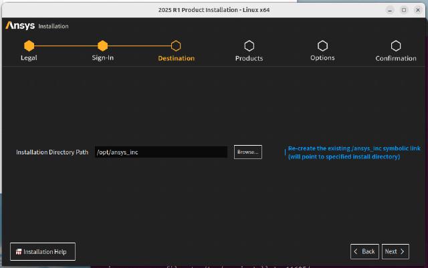Focus the Installation Directory Path field
This screenshot has width=428, height=268.
pyautogui.click(x=161, y=152)
